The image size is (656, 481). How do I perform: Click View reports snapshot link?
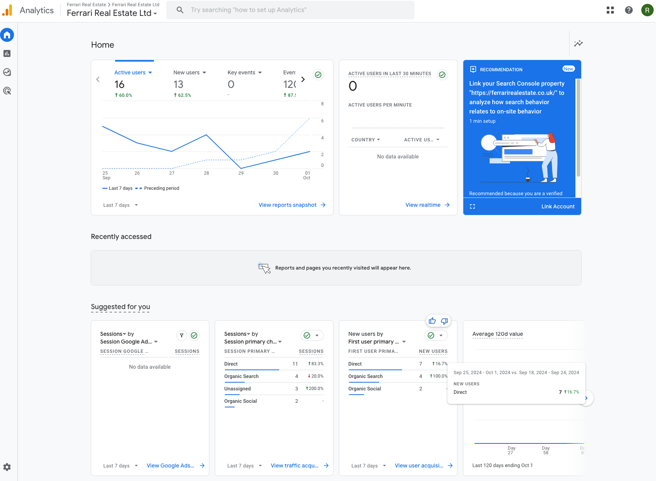click(292, 205)
